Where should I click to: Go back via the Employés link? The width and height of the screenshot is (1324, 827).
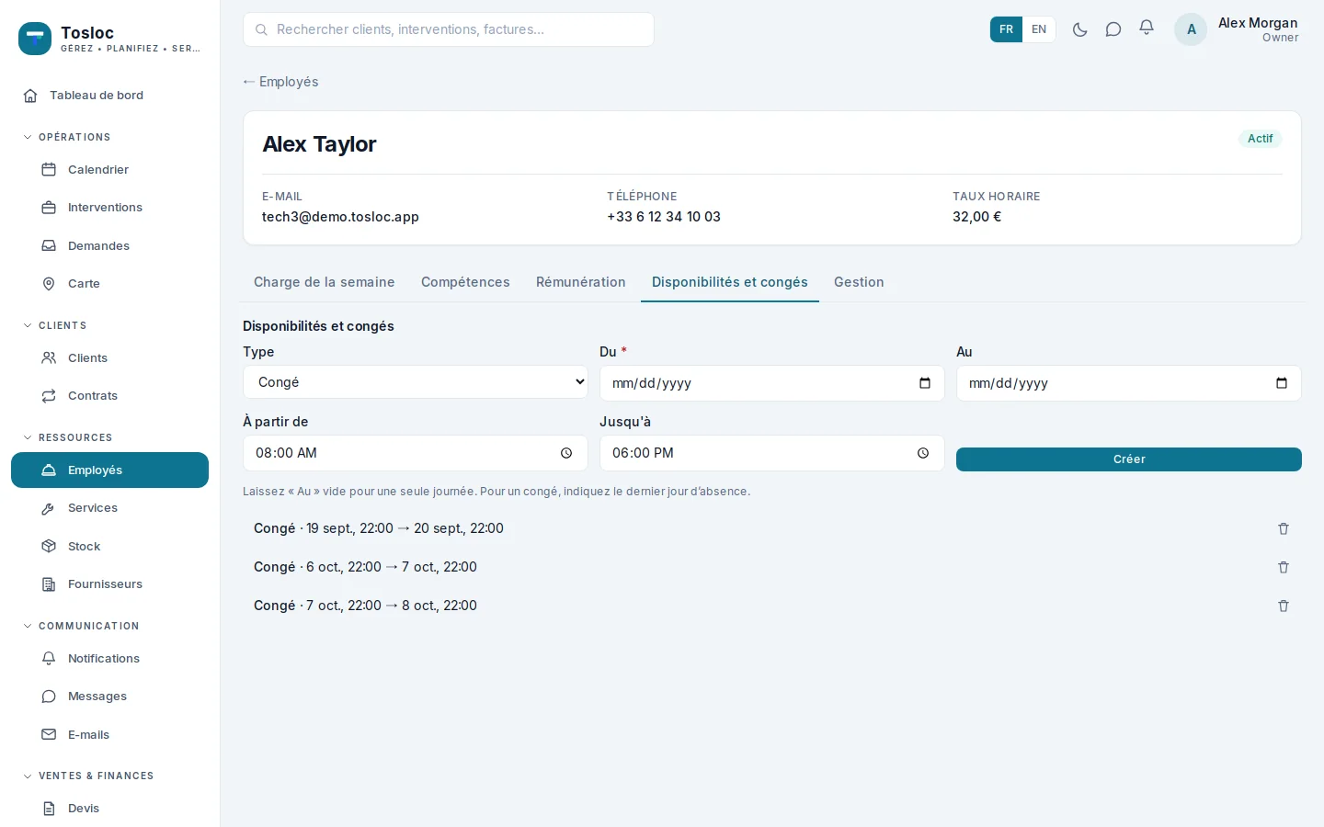(x=280, y=82)
